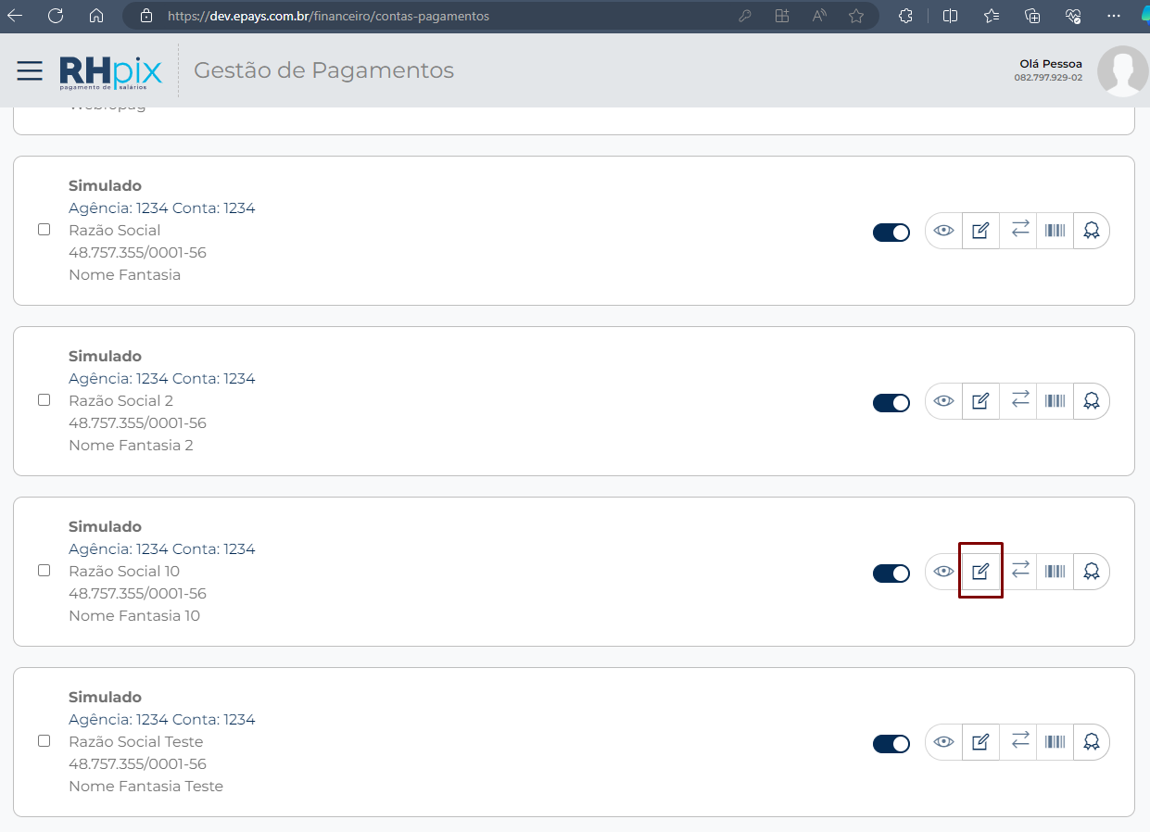Open the user avatar profile picture

click(1122, 71)
